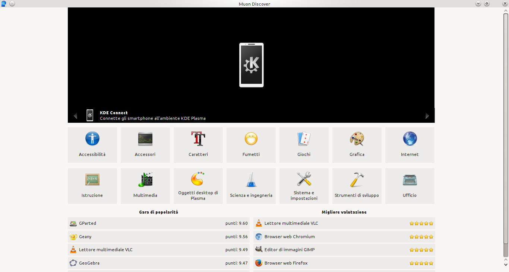Click the Geany app icon

[73, 237]
